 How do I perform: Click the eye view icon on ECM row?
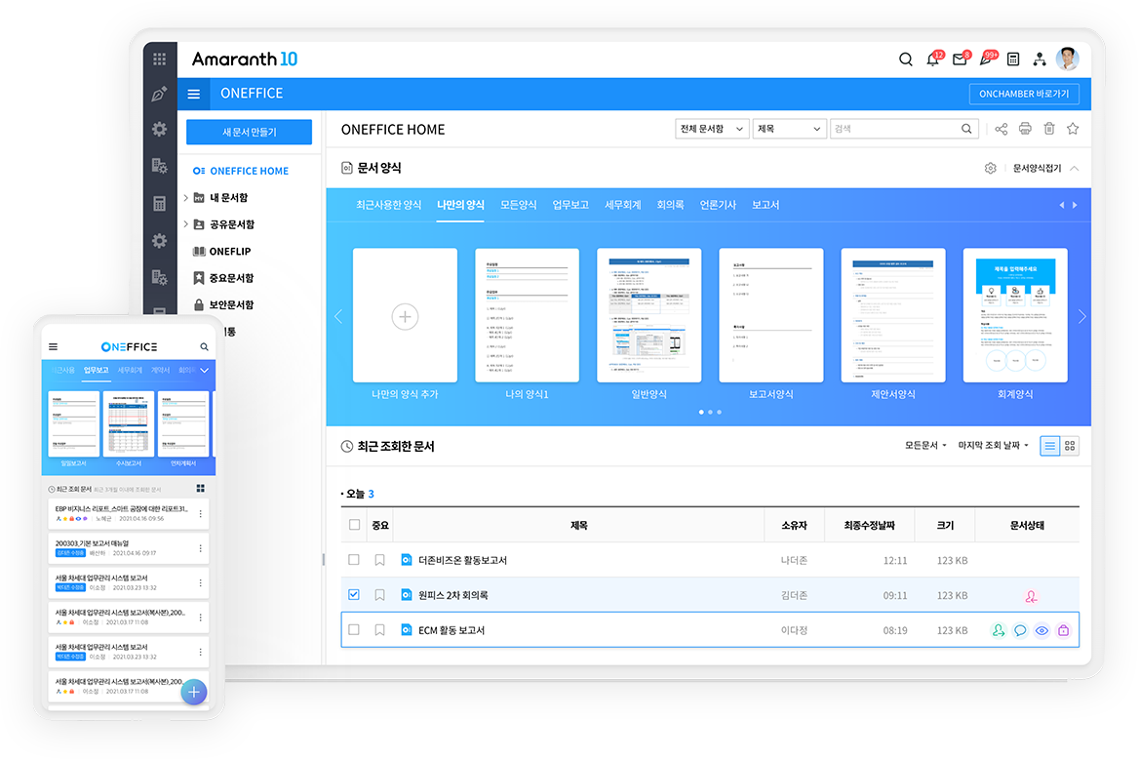point(1041,630)
